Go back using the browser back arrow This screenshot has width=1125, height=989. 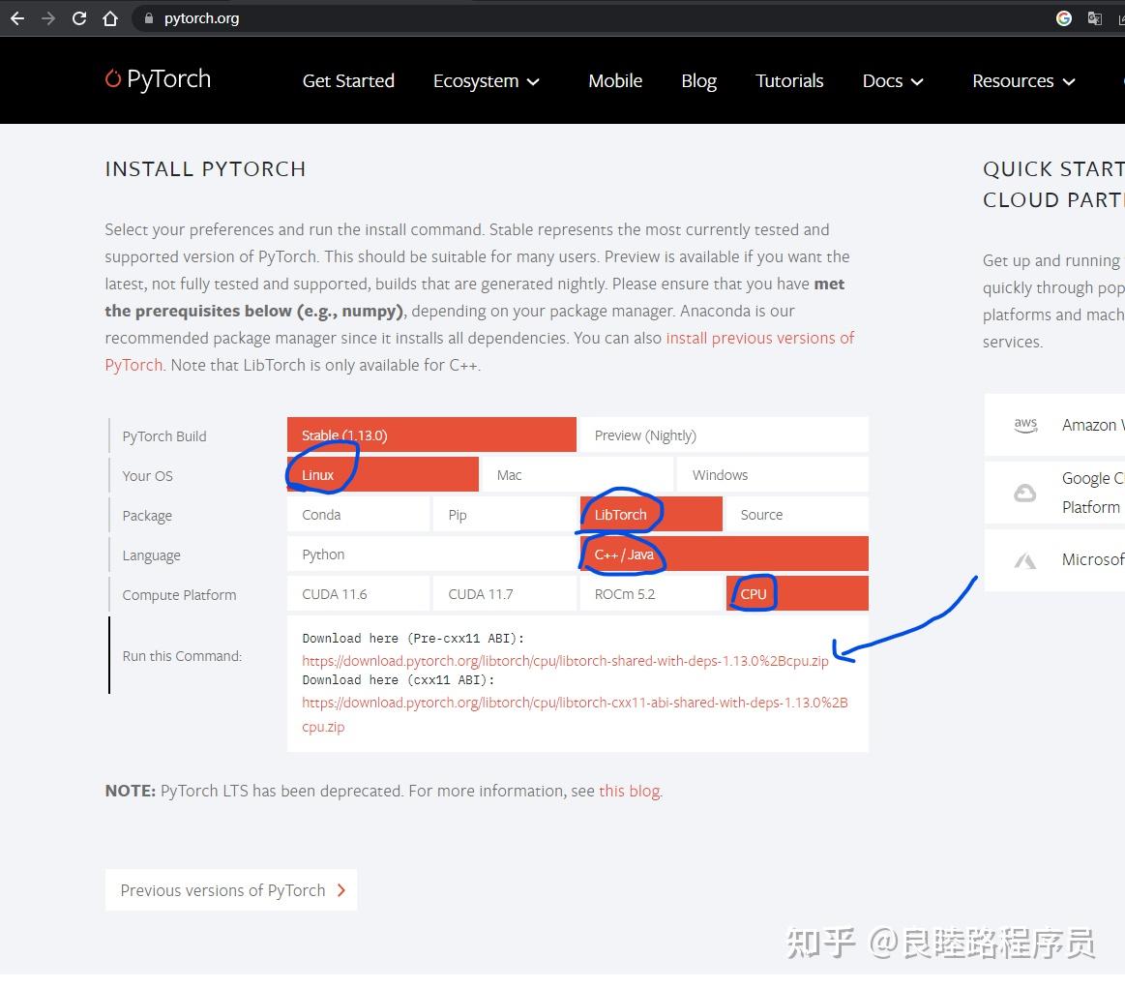[x=16, y=17]
